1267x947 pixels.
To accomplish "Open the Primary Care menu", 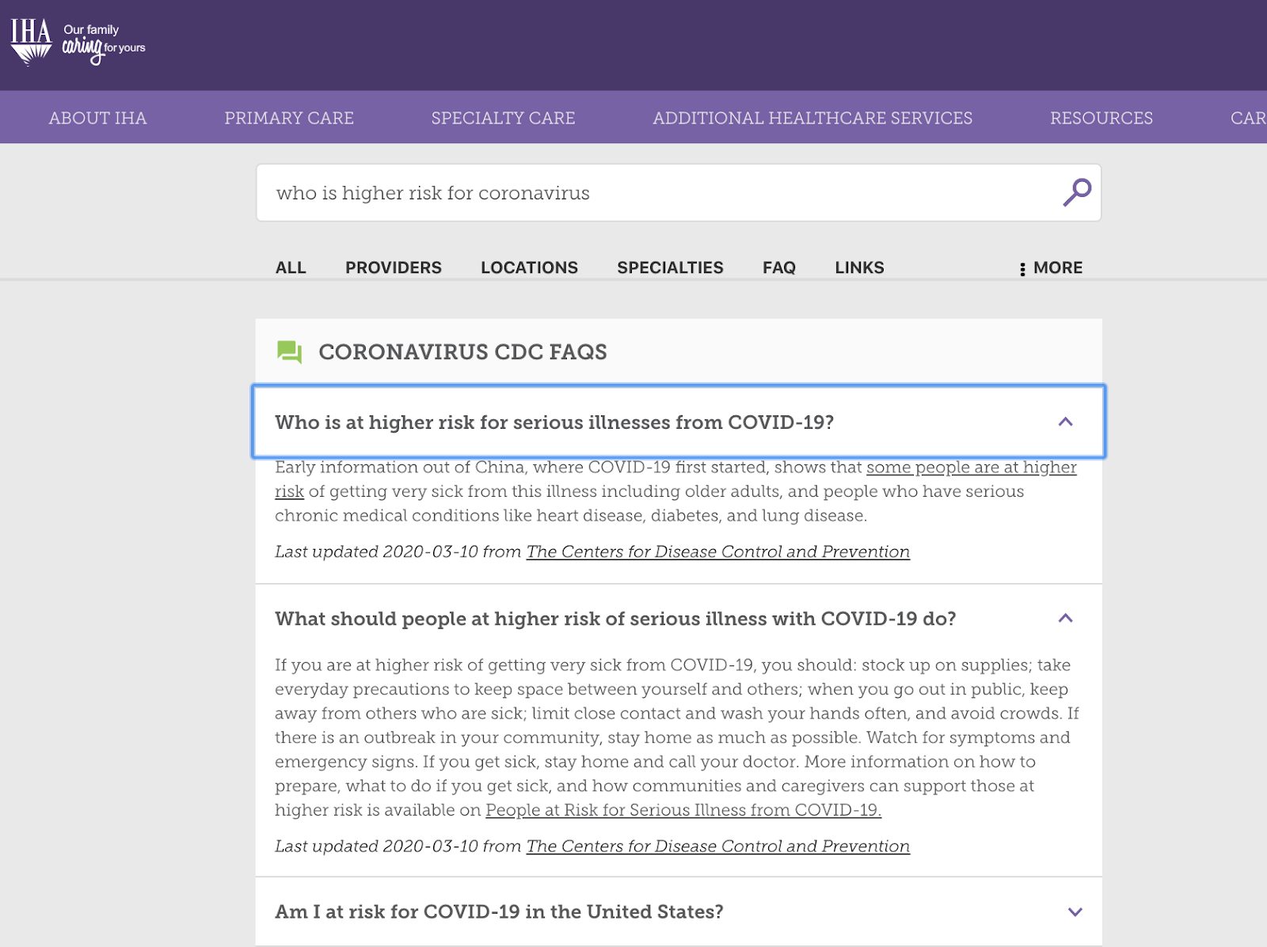I will (289, 118).
